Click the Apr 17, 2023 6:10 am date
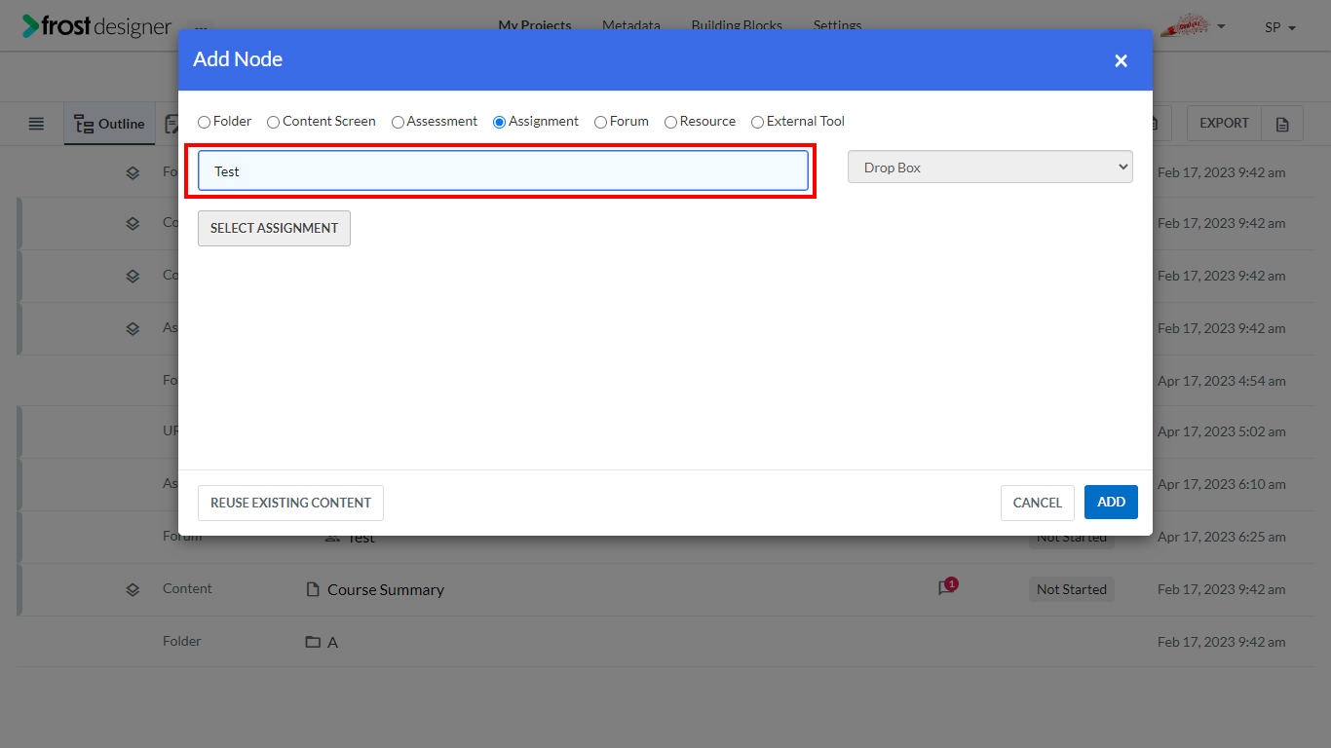Screen dimensions: 1331x748 pyautogui.click(x=1222, y=484)
